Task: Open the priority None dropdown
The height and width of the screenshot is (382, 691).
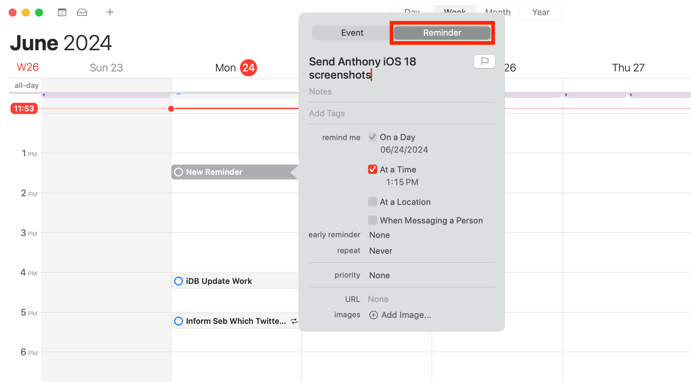Action: pyautogui.click(x=380, y=275)
